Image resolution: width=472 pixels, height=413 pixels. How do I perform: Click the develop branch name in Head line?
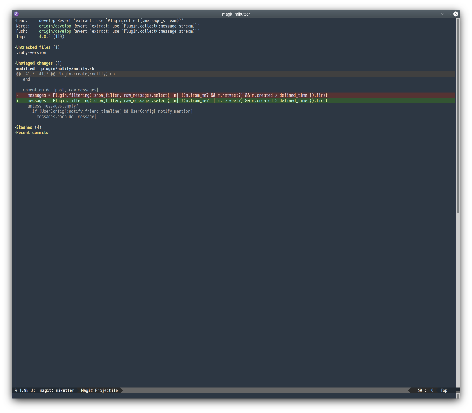(x=47, y=21)
